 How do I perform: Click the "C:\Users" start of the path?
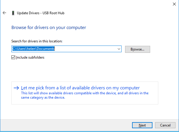19,49
